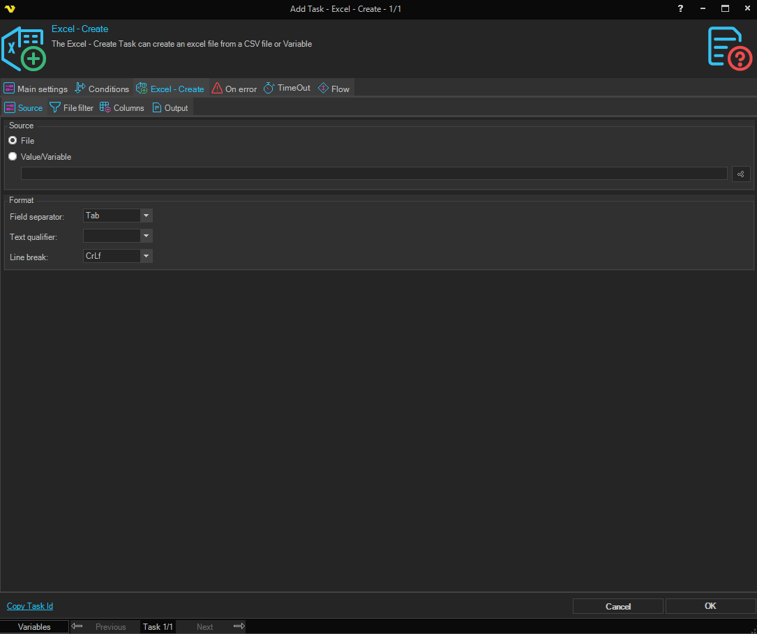757x634 pixels.
Task: Click the variable picker icon beside source field
Action: (740, 174)
